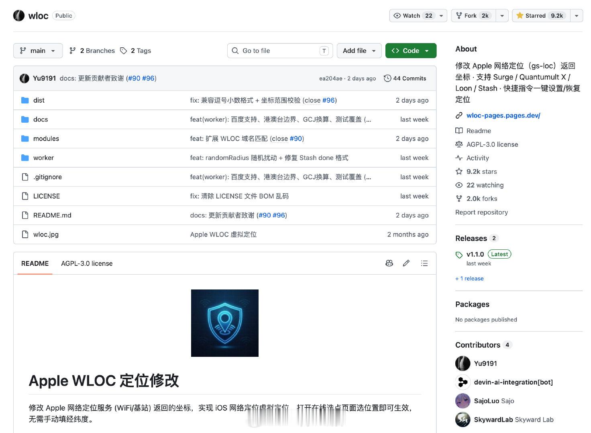591x433 pixels.
Task: Select the README tab
Action: (35, 263)
